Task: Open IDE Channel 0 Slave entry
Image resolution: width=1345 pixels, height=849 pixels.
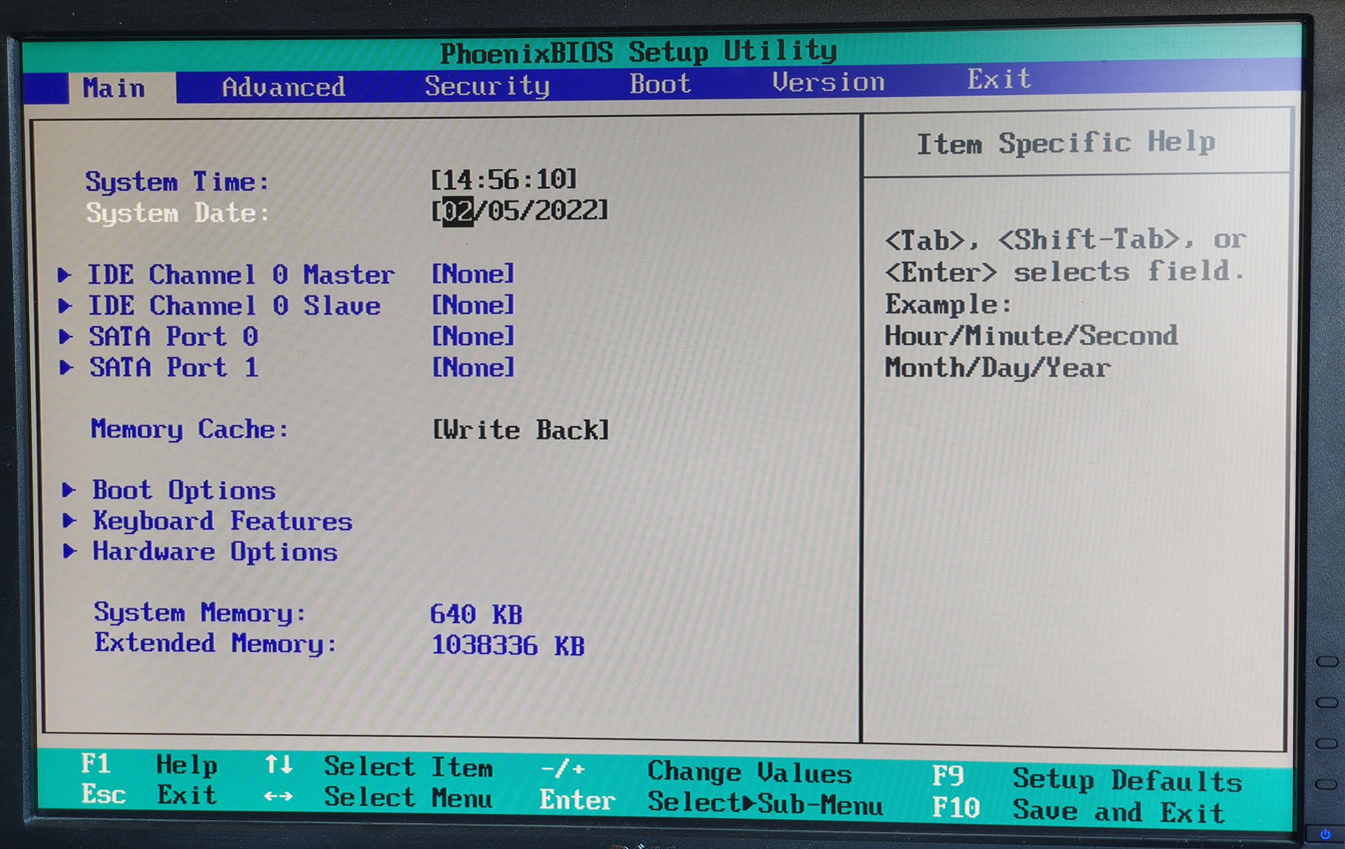Action: pyautogui.click(x=235, y=305)
